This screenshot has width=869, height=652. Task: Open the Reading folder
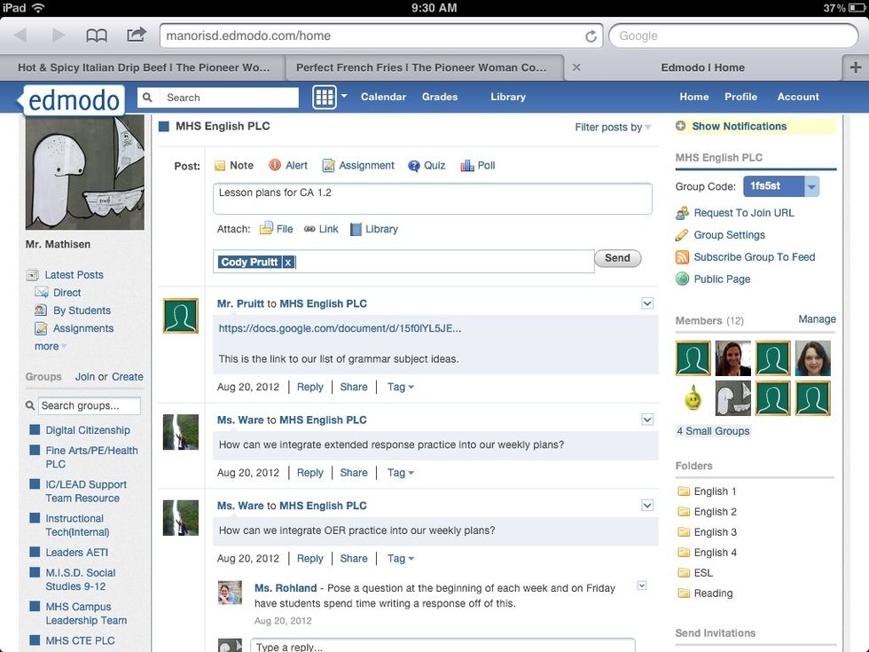tap(706, 593)
